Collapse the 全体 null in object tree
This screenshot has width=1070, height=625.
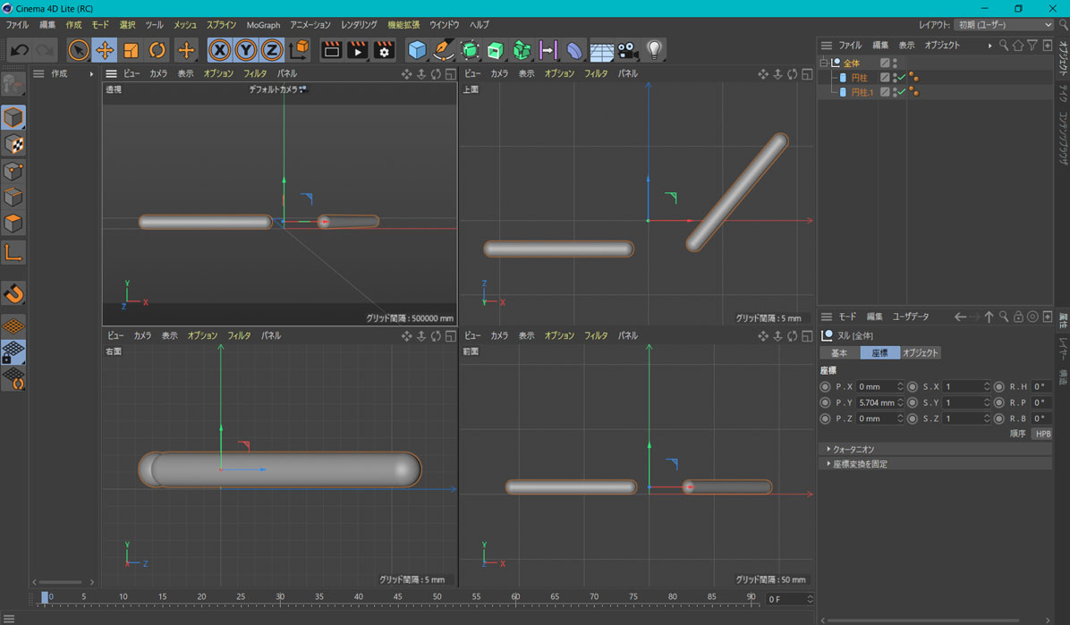(824, 63)
